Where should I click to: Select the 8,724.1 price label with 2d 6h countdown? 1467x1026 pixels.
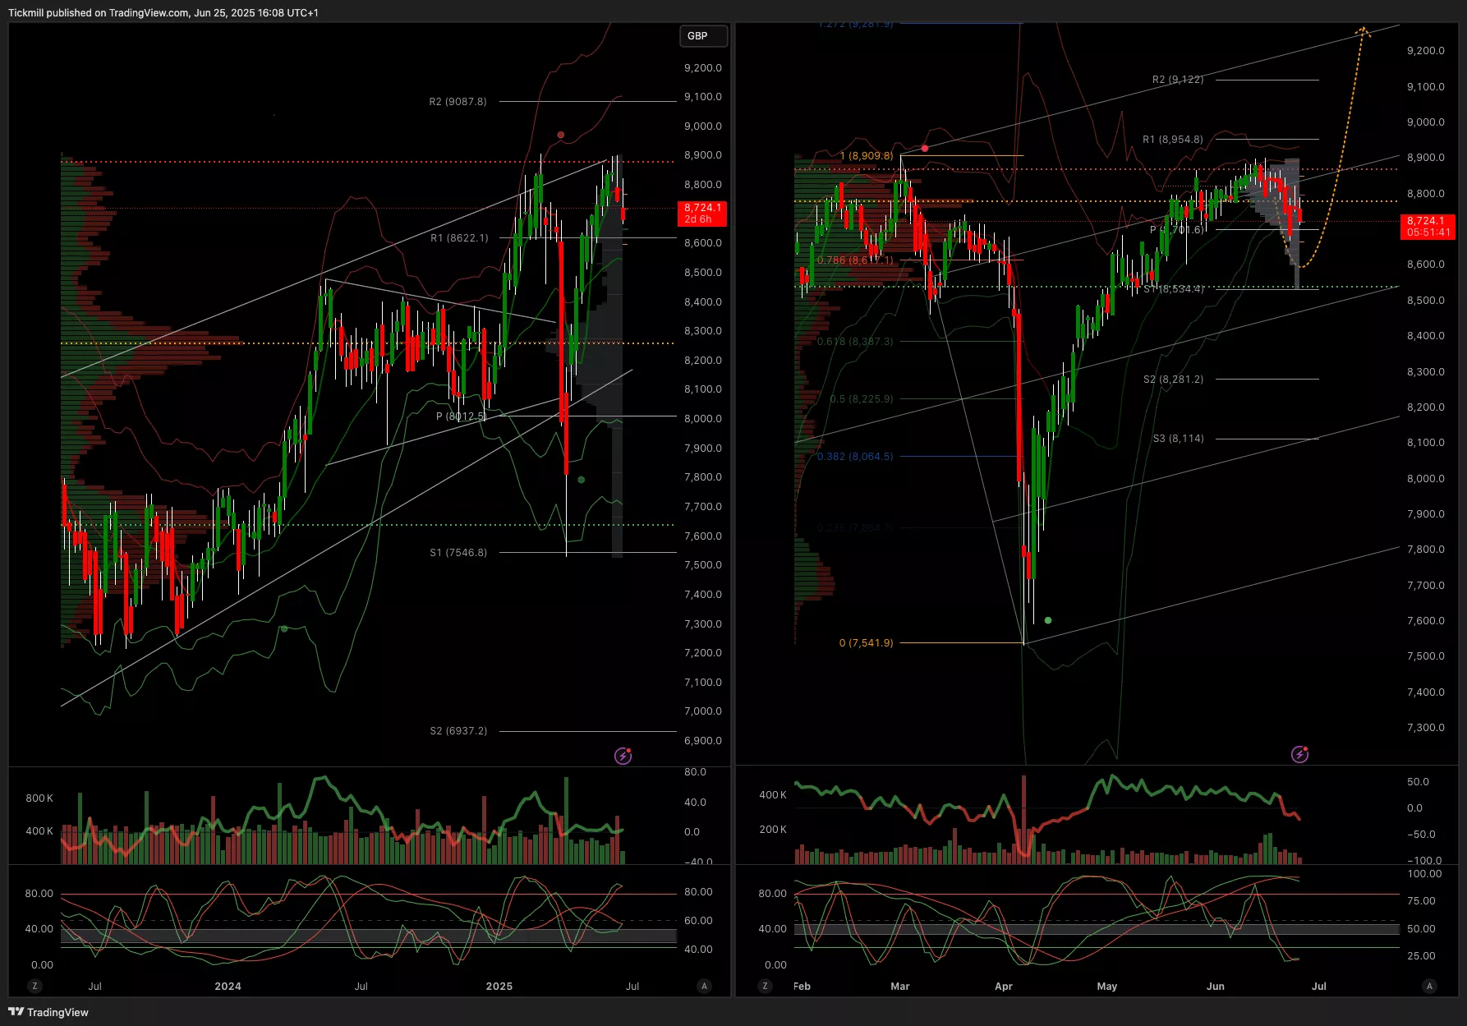(702, 214)
